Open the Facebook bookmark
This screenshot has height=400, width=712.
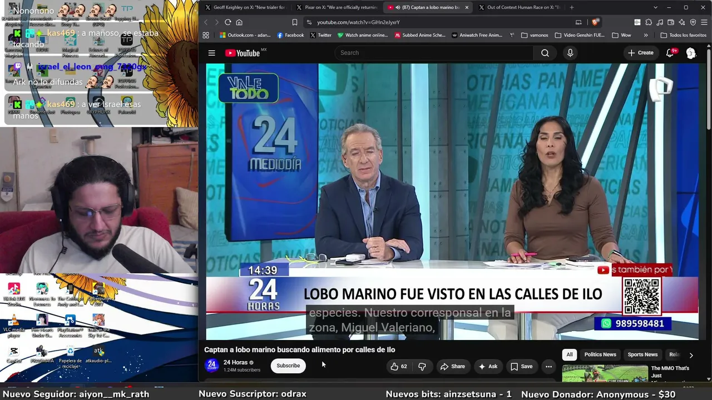pos(290,35)
